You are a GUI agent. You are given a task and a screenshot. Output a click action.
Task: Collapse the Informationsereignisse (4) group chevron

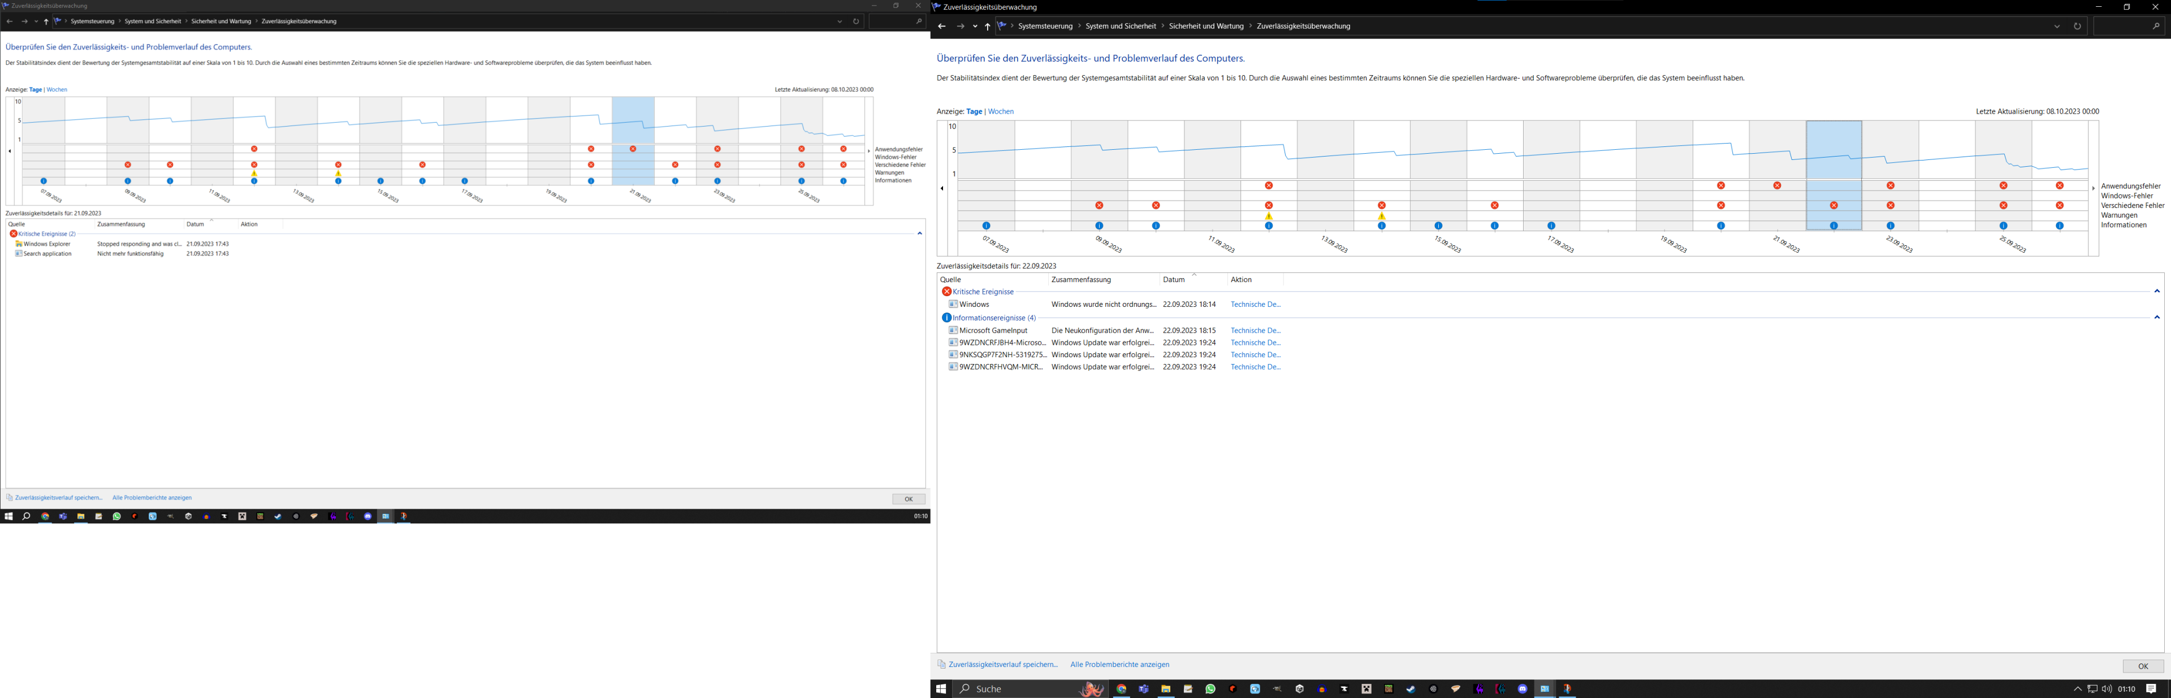click(x=2157, y=318)
